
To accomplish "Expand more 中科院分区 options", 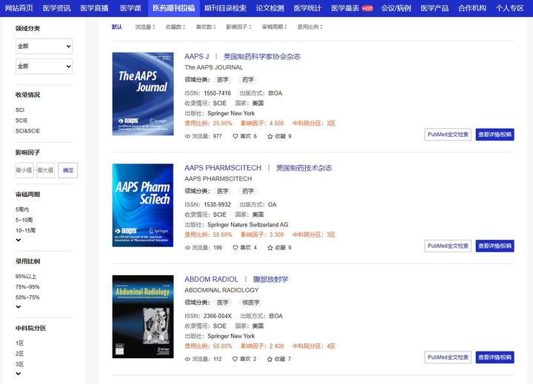I will tap(19, 374).
